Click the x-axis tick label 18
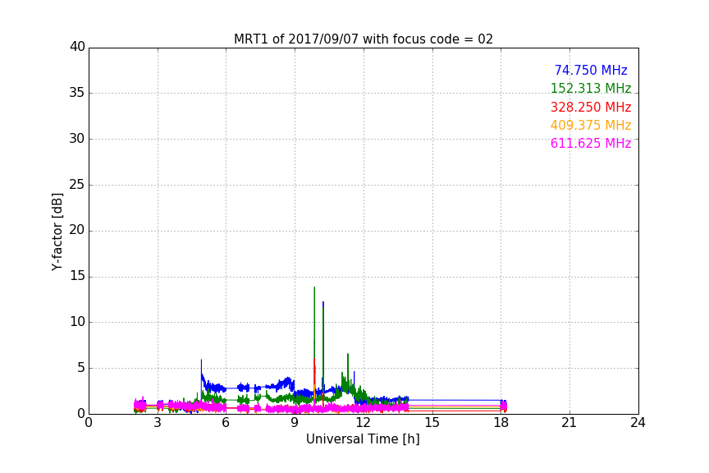This screenshot has width=709, height=473. click(501, 423)
